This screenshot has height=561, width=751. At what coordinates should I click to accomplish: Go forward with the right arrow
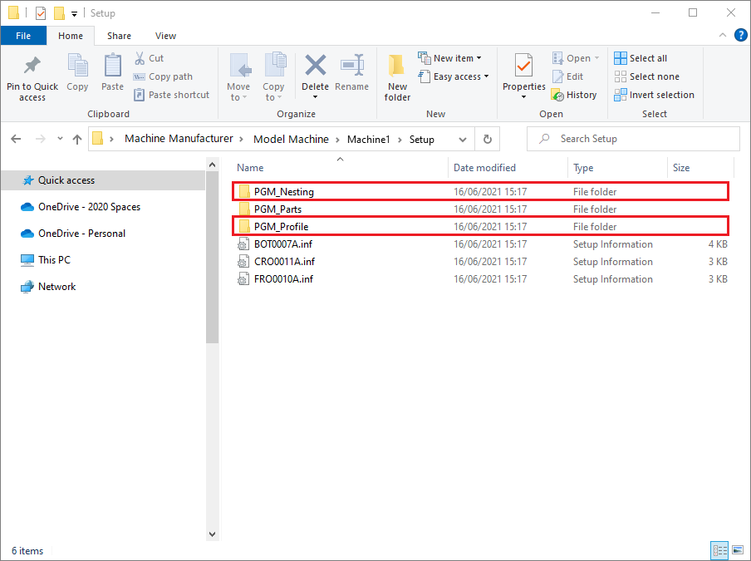point(41,139)
